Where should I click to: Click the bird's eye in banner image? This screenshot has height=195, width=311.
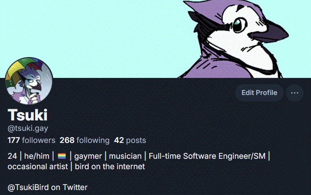[x=239, y=25]
